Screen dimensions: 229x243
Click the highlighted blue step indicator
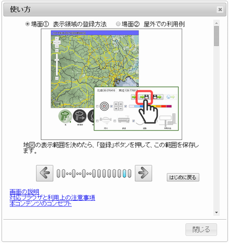point(124,173)
